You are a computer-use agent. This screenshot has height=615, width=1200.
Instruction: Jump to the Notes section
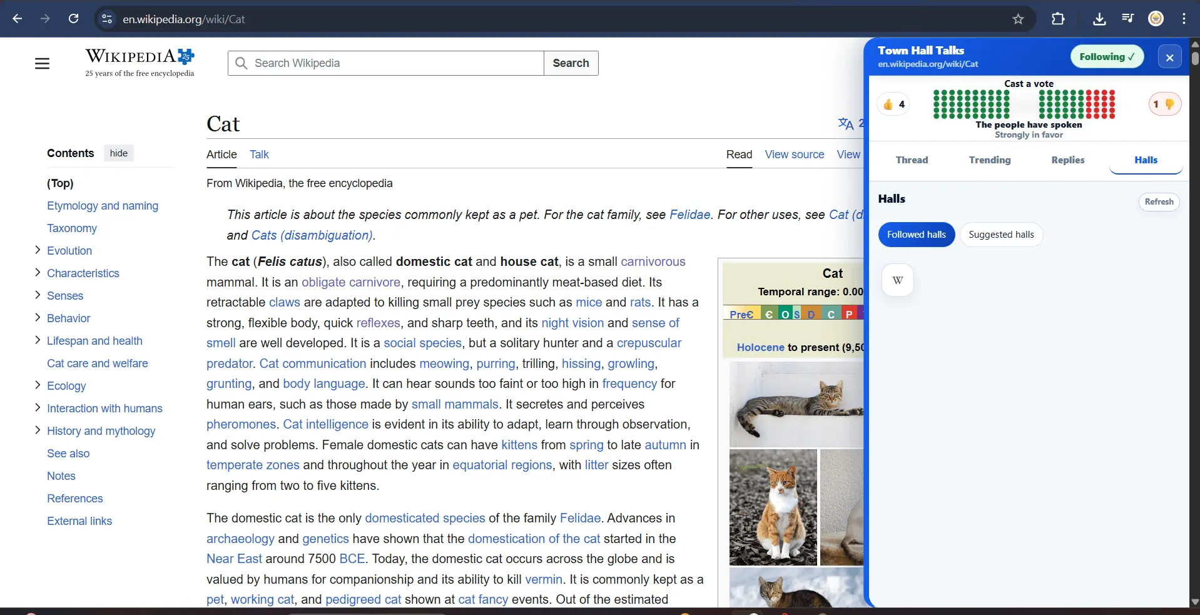(x=61, y=476)
